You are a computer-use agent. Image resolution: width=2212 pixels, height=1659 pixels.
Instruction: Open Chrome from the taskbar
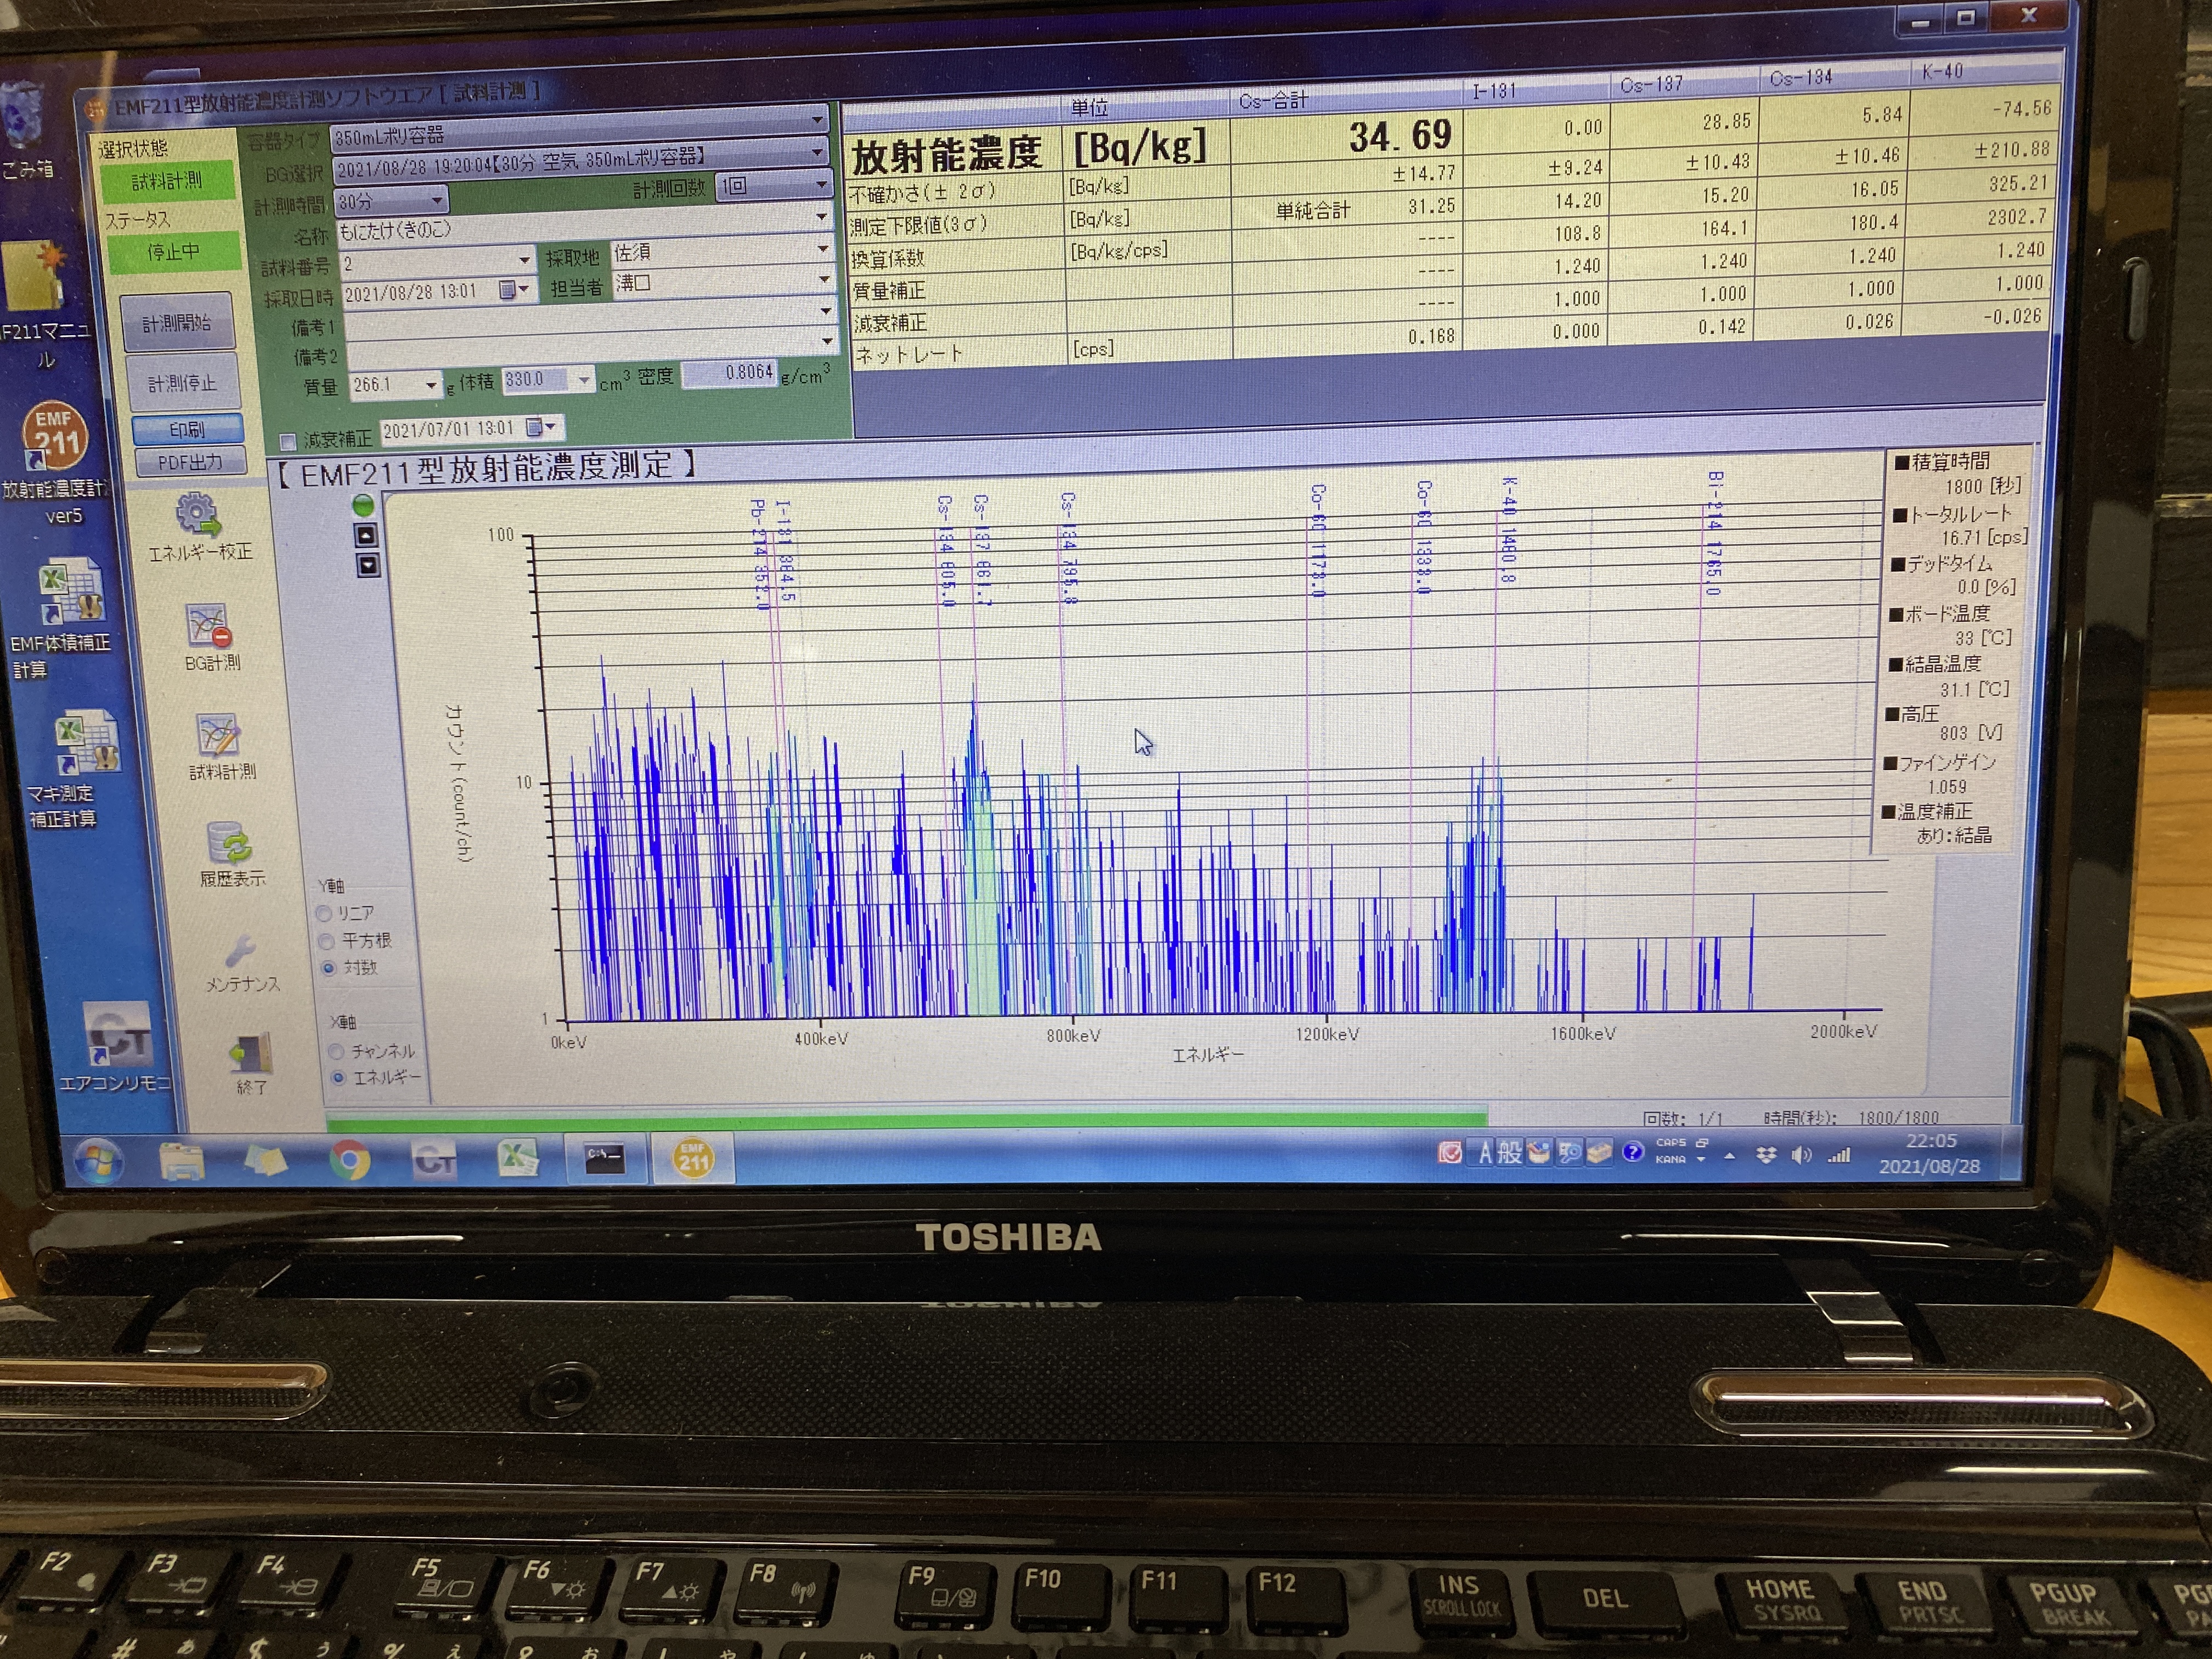coord(350,1160)
